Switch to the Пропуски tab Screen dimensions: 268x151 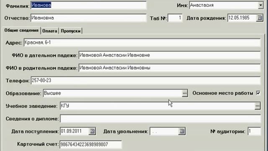[71, 31]
